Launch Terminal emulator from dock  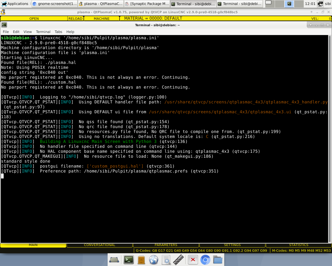[128, 260]
